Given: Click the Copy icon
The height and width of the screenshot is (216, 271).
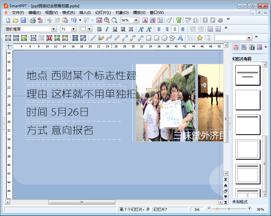Looking at the screenshot, I should point(57,20).
